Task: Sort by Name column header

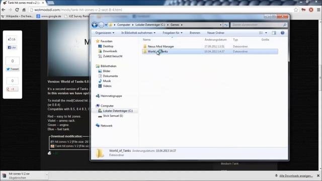Action: (x=146, y=40)
